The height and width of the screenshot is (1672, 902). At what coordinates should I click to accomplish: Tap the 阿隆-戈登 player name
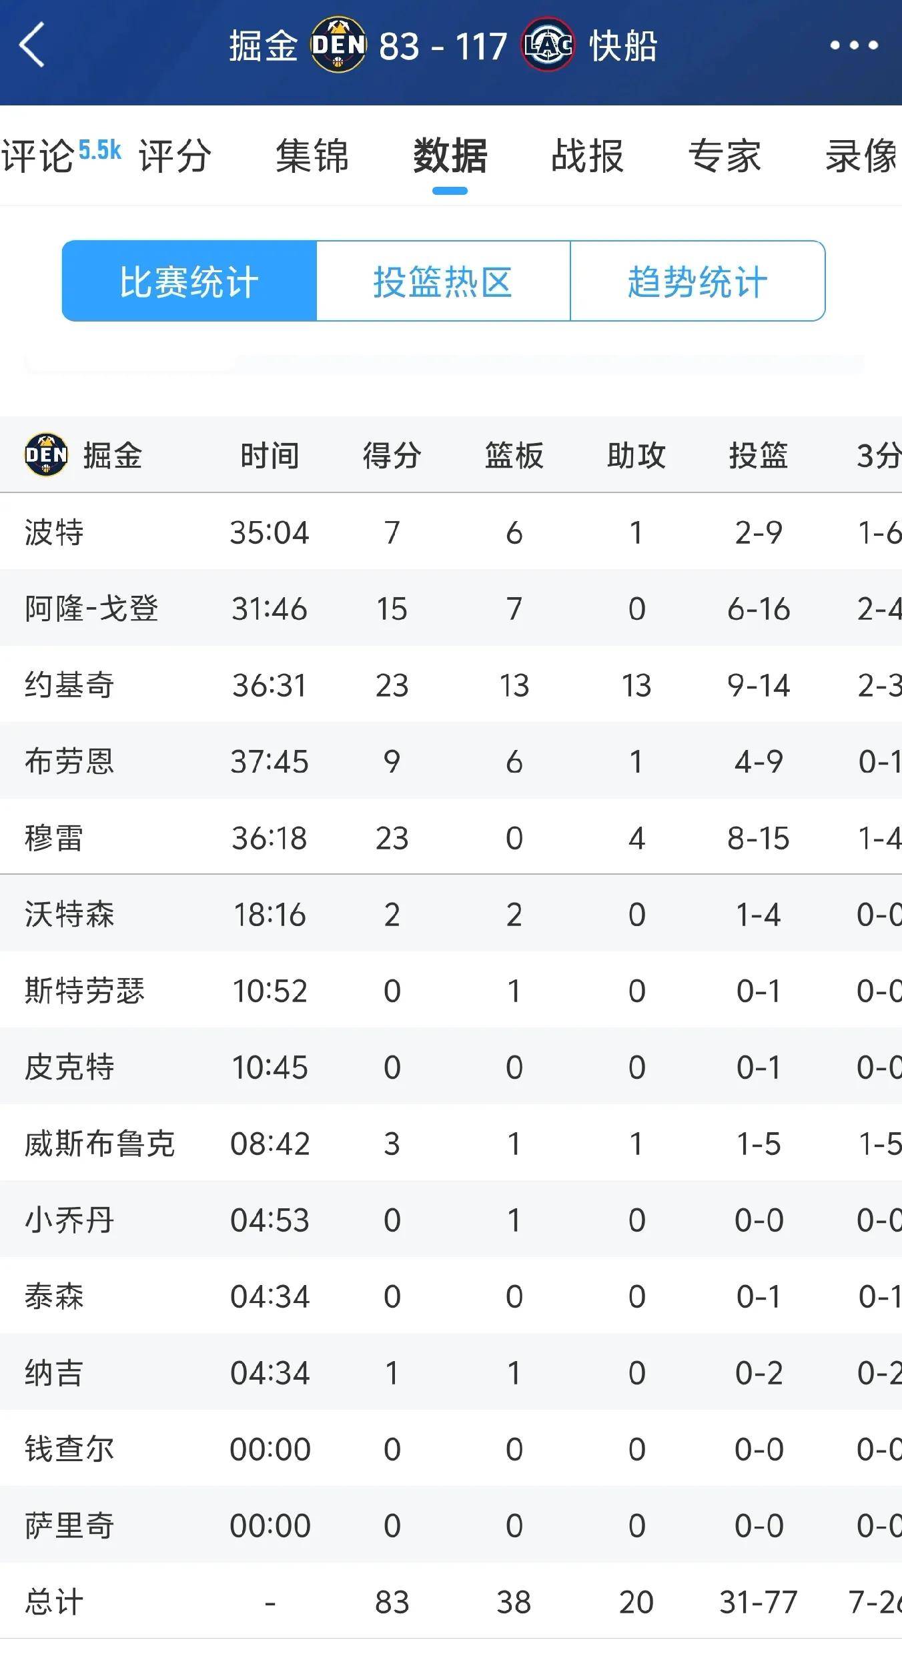[x=91, y=608]
